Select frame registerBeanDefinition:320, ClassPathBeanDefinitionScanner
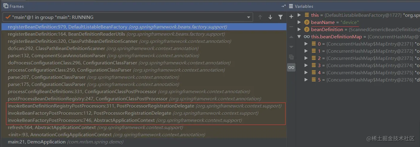 (x=144, y=41)
